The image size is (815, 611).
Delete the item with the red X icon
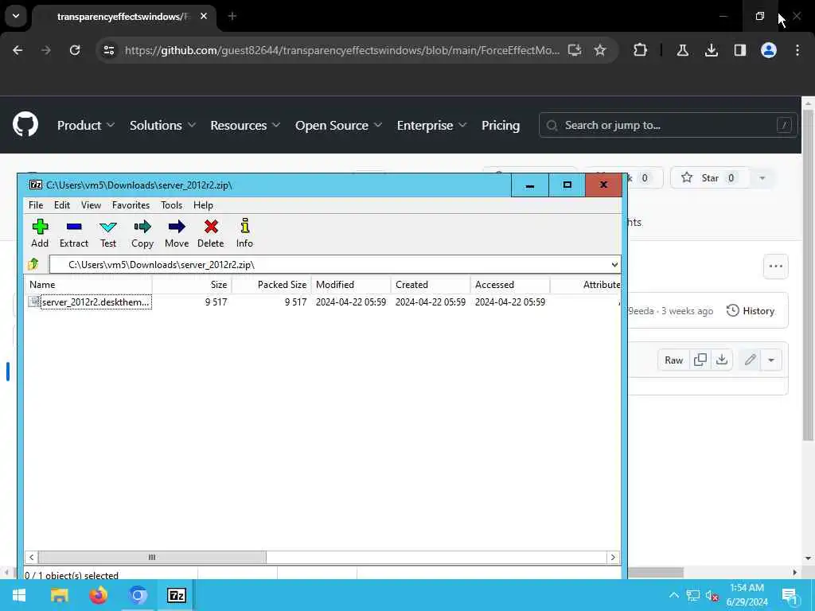click(x=210, y=233)
